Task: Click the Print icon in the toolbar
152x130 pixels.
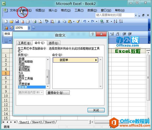Action: pos(34,21)
